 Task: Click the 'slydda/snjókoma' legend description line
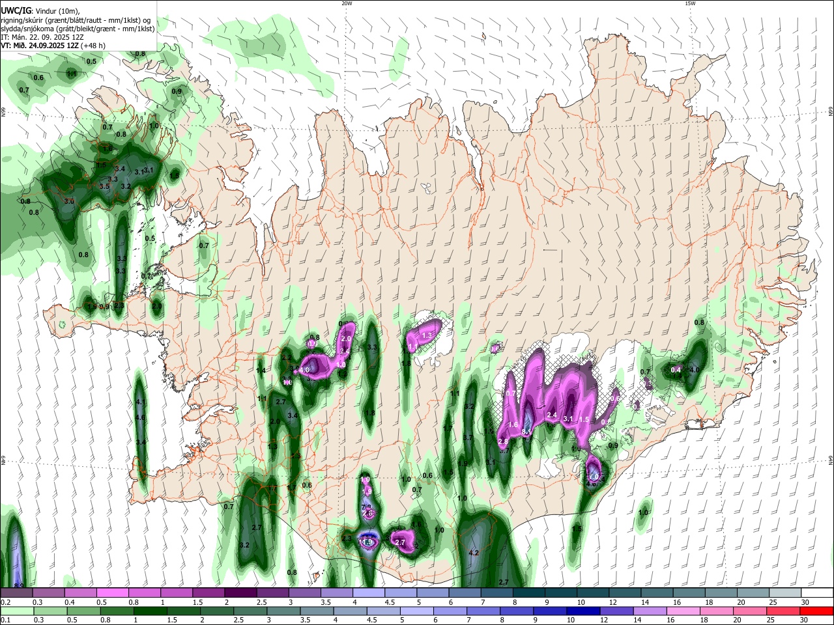tap(78, 29)
